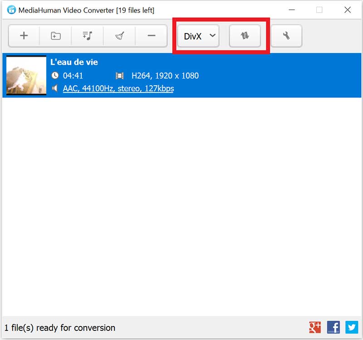This screenshot has width=363, height=340.
Task: Open the DivX output format dropdown
Action: (x=194, y=36)
